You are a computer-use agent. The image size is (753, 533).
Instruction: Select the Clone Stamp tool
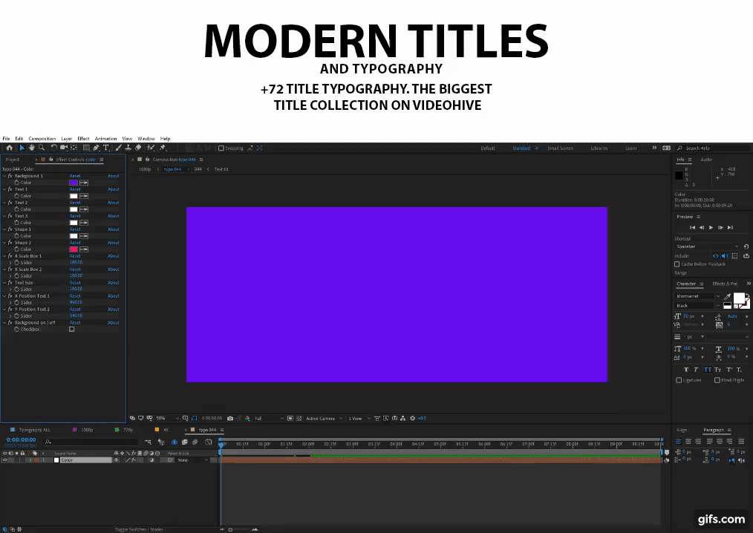(128, 148)
